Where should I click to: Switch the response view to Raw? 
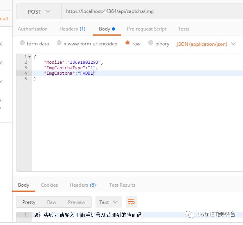(52, 202)
